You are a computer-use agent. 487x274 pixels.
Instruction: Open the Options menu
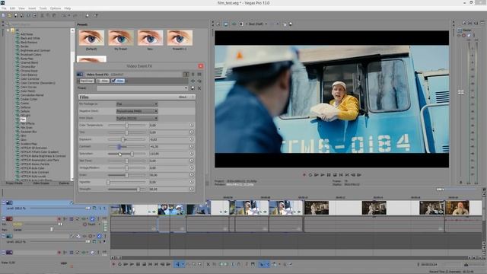56,8
